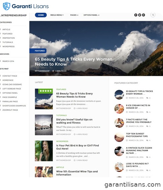The width and height of the screenshot is (163, 190).
Task: Click green Article label above Wine post
Action: click(60, 167)
